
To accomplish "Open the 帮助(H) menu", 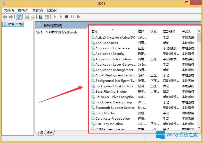I will click(x=52, y=11).
